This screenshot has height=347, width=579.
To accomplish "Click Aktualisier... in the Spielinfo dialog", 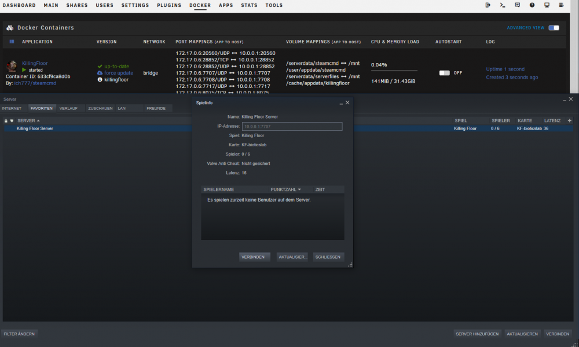I will [x=292, y=257].
